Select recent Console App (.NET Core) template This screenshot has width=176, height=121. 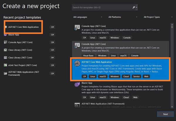(20, 42)
